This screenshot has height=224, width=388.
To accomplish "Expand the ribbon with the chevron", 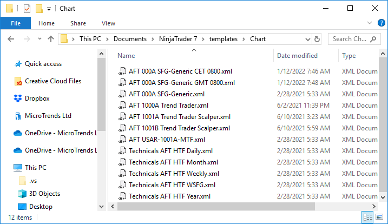I will [369, 23].
